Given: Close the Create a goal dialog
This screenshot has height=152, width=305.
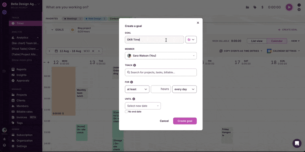Looking at the screenshot, I should (x=198, y=23).
